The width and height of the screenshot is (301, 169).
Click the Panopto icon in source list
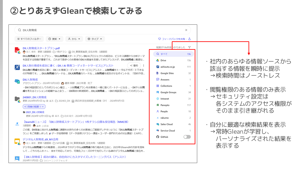158,105
